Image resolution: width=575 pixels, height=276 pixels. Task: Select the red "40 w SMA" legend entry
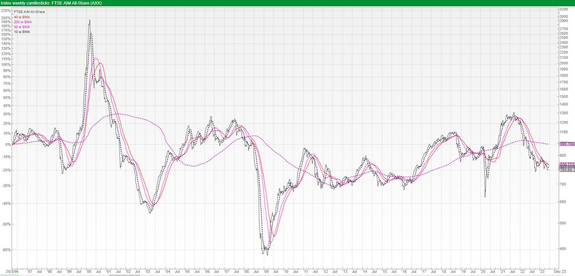(x=22, y=17)
